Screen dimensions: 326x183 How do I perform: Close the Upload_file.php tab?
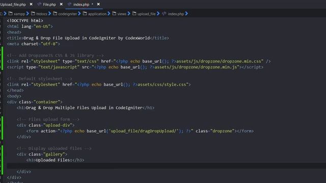click(31, 4)
